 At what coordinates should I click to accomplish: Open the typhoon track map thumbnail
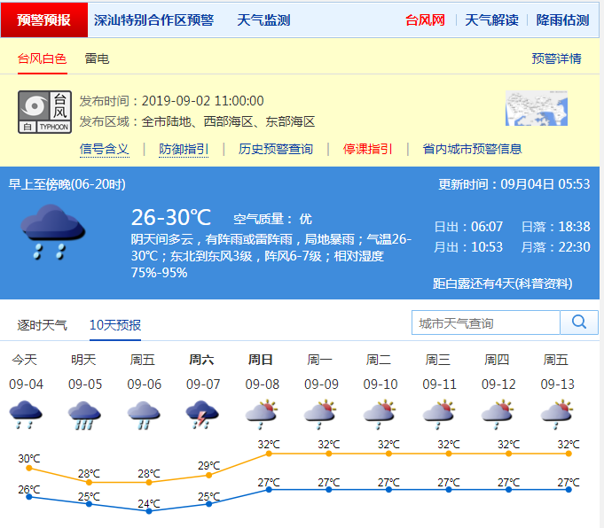pyautogui.click(x=536, y=109)
